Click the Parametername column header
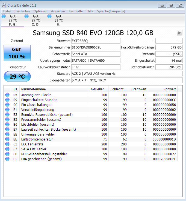The height and width of the screenshot is (201, 186). [54, 89]
